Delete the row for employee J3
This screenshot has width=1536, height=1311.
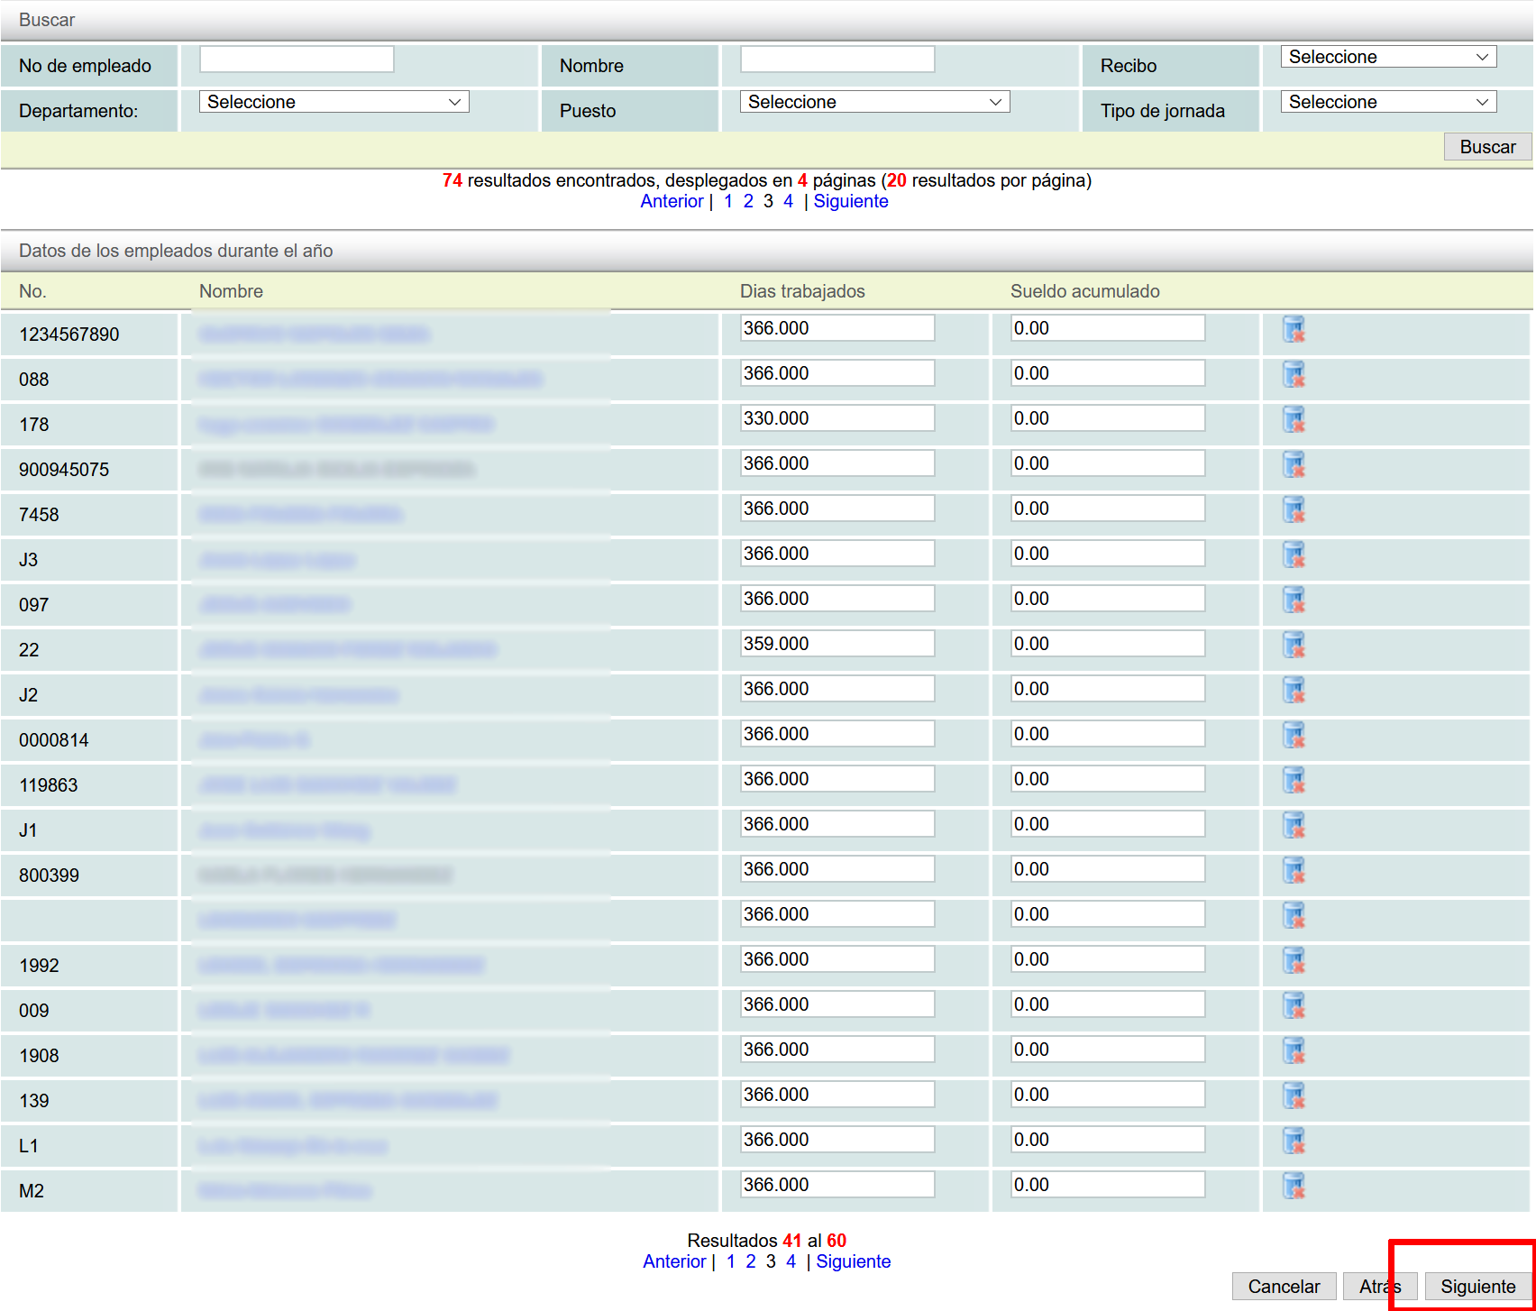click(1294, 555)
